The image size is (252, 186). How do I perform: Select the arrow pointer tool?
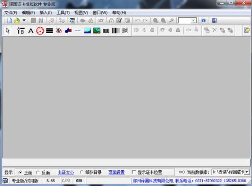(x=8, y=30)
